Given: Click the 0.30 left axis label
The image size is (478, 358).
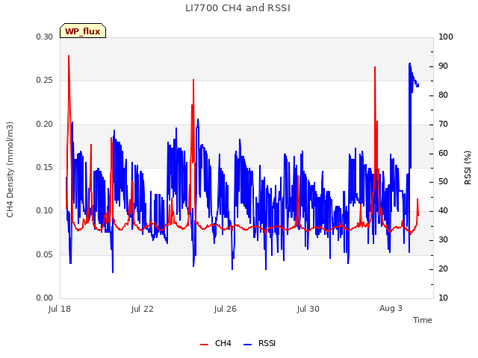Looking at the screenshot, I should click(x=45, y=37).
